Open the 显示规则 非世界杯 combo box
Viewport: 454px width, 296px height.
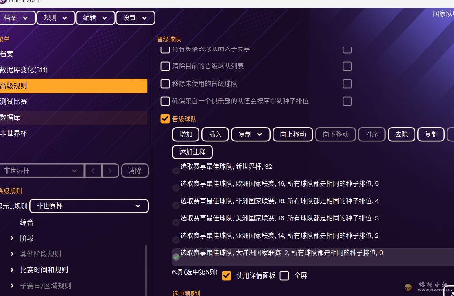coord(89,206)
